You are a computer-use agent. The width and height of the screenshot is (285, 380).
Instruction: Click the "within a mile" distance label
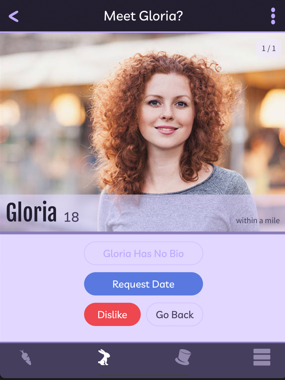coord(258,220)
